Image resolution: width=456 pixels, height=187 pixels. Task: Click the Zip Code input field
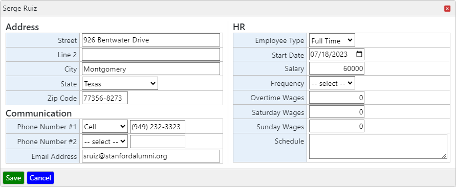105,98
